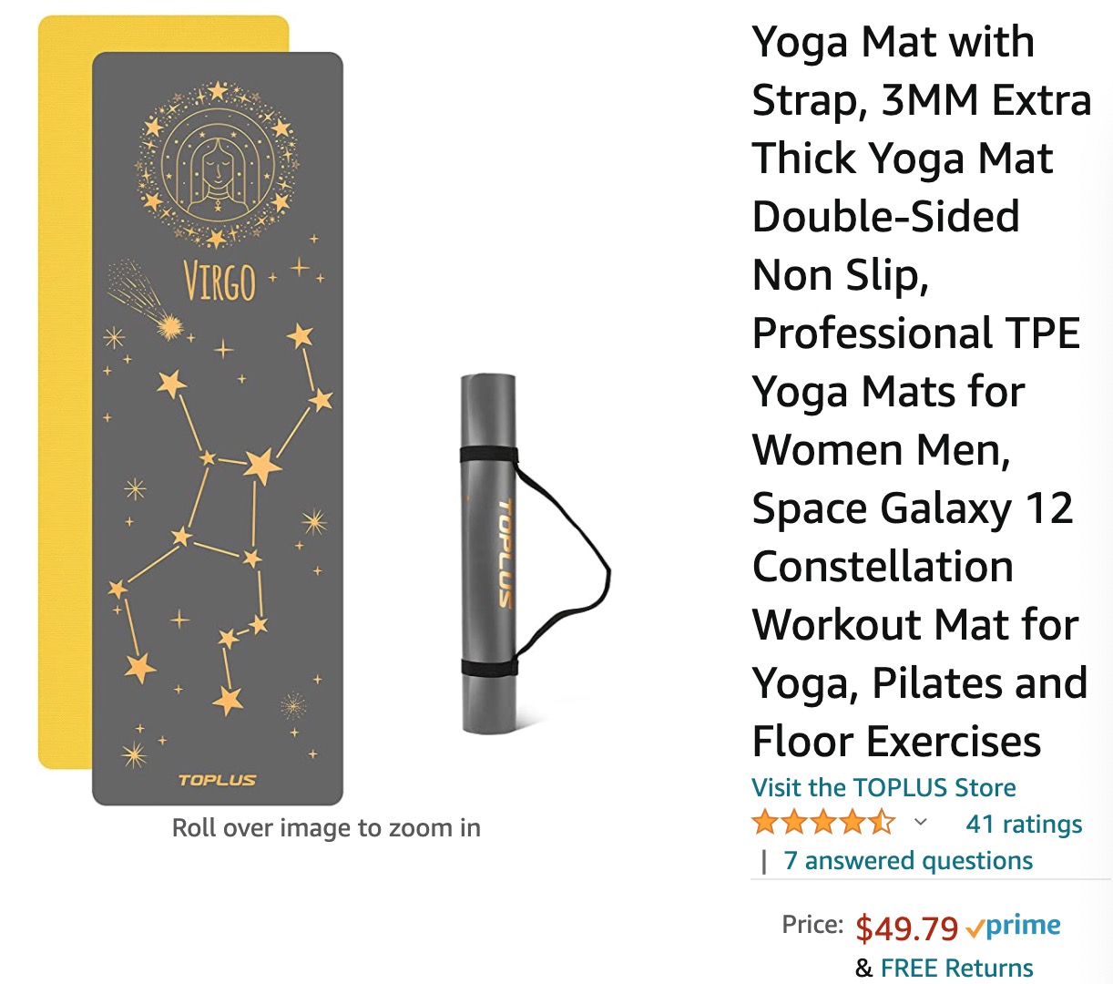Viewport: 1113px width, 984px height.
Task: Click the Roll over image to zoom text
Action: tap(326, 827)
